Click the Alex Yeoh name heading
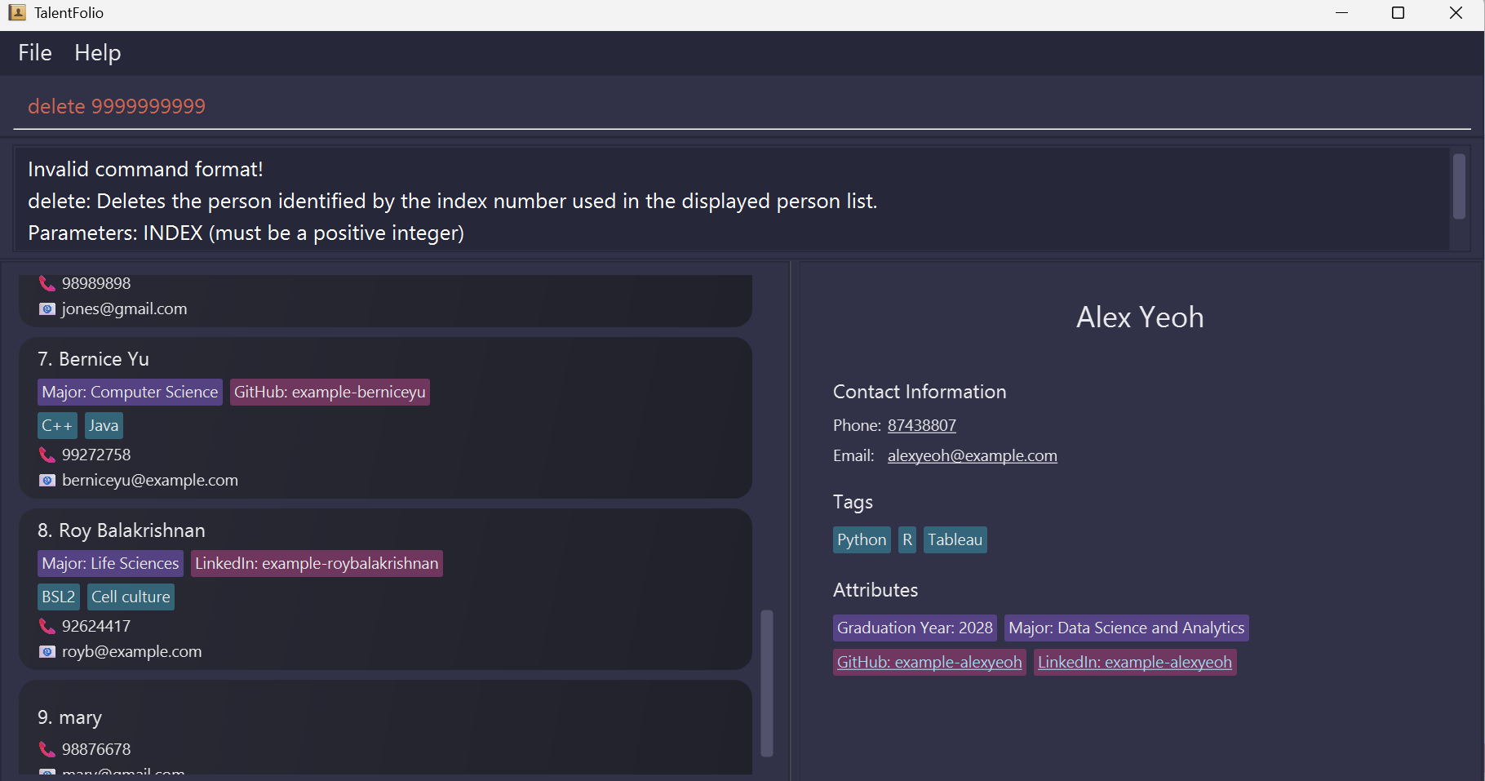 click(1140, 317)
